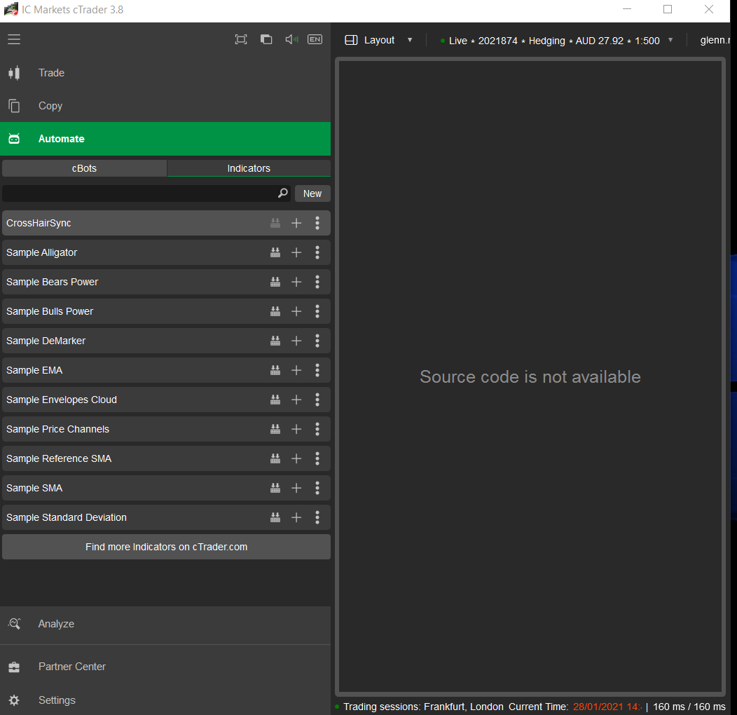This screenshot has width=737, height=715.
Task: Change language using EN icon
Action: [315, 39]
